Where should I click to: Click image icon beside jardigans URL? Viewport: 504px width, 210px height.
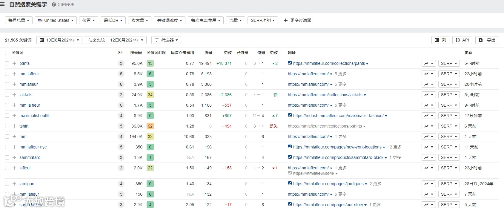click(290, 183)
